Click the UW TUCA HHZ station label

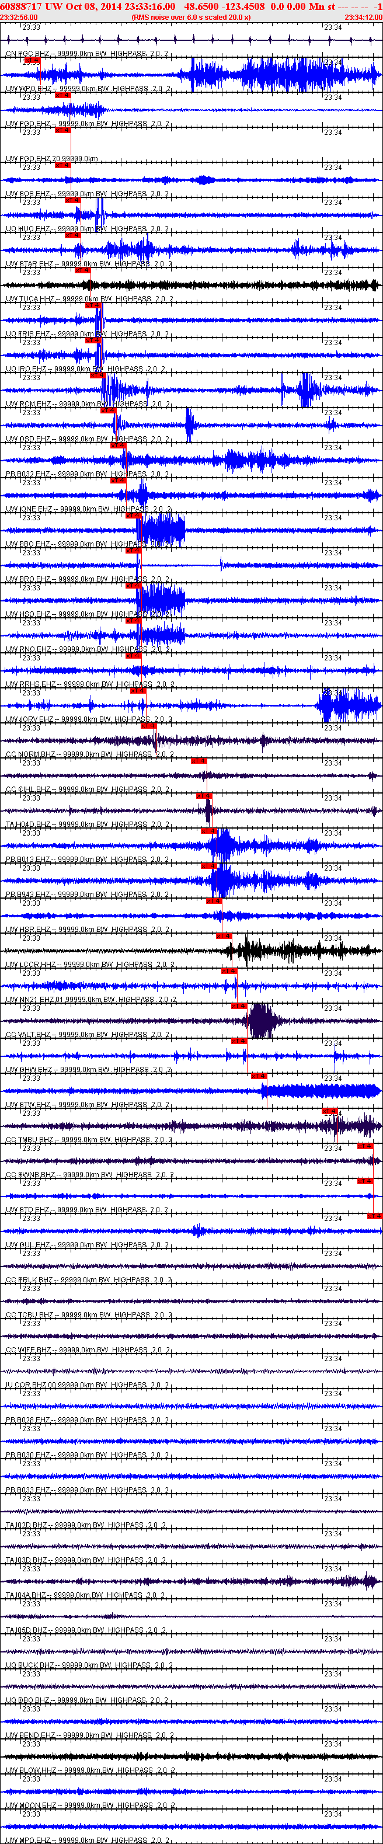[x=89, y=299]
